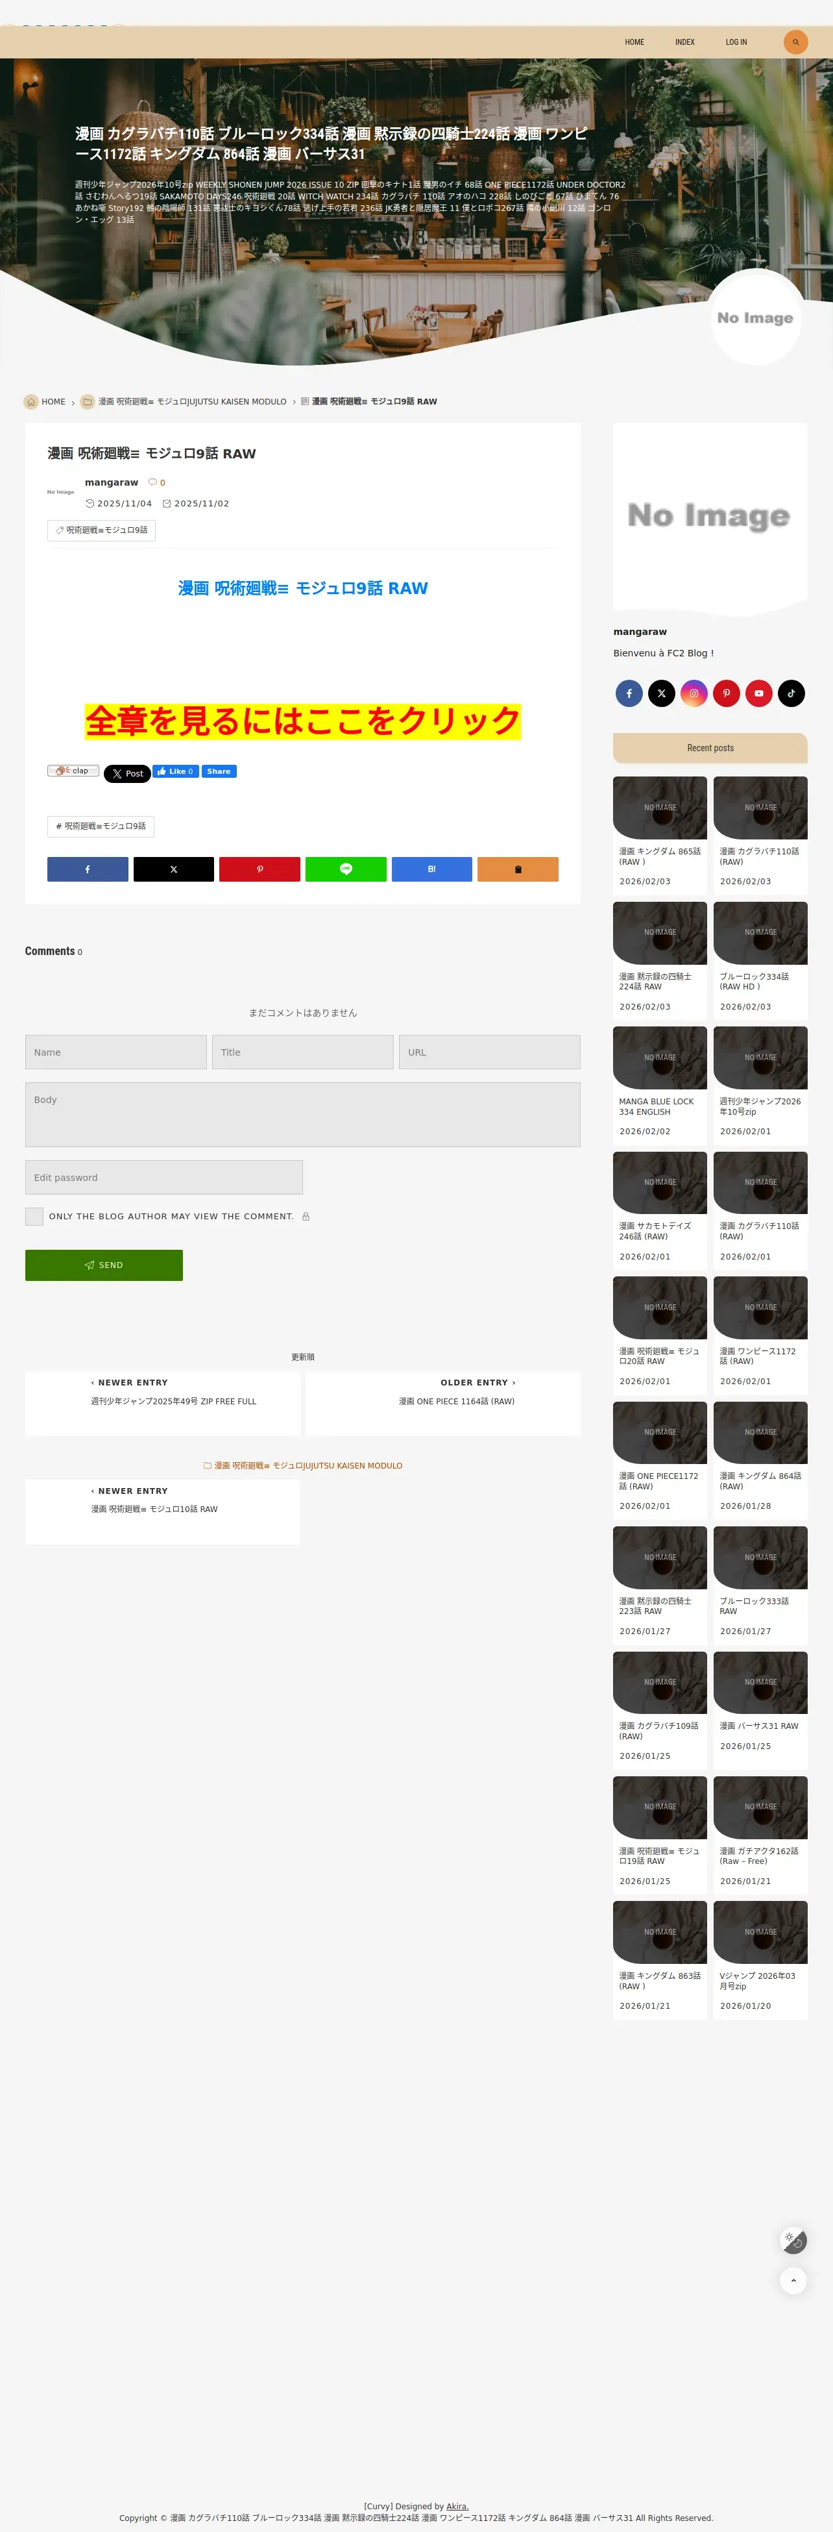Screen dimensions: 833x2532
Task: Open recent post バーサス31 RAW
Action: coord(760,1709)
